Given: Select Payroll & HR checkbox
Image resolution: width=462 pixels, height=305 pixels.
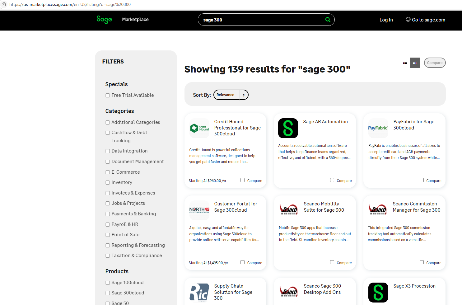Looking at the screenshot, I should pyautogui.click(x=108, y=225).
